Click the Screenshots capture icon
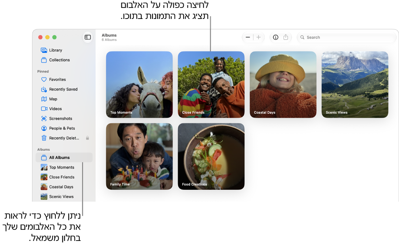 (44, 118)
